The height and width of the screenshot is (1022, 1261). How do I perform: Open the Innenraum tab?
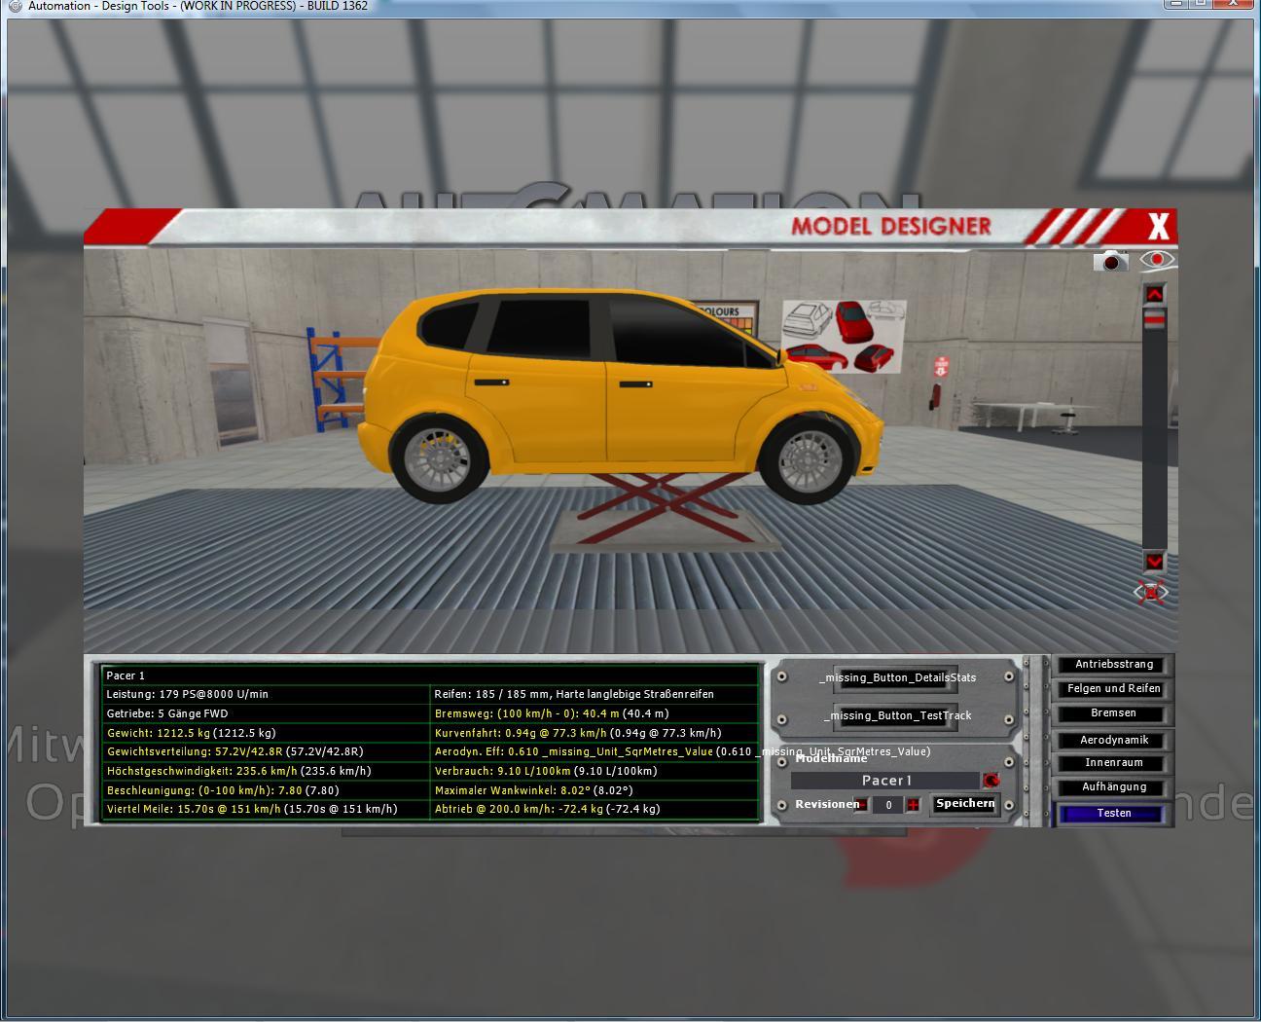click(1114, 763)
